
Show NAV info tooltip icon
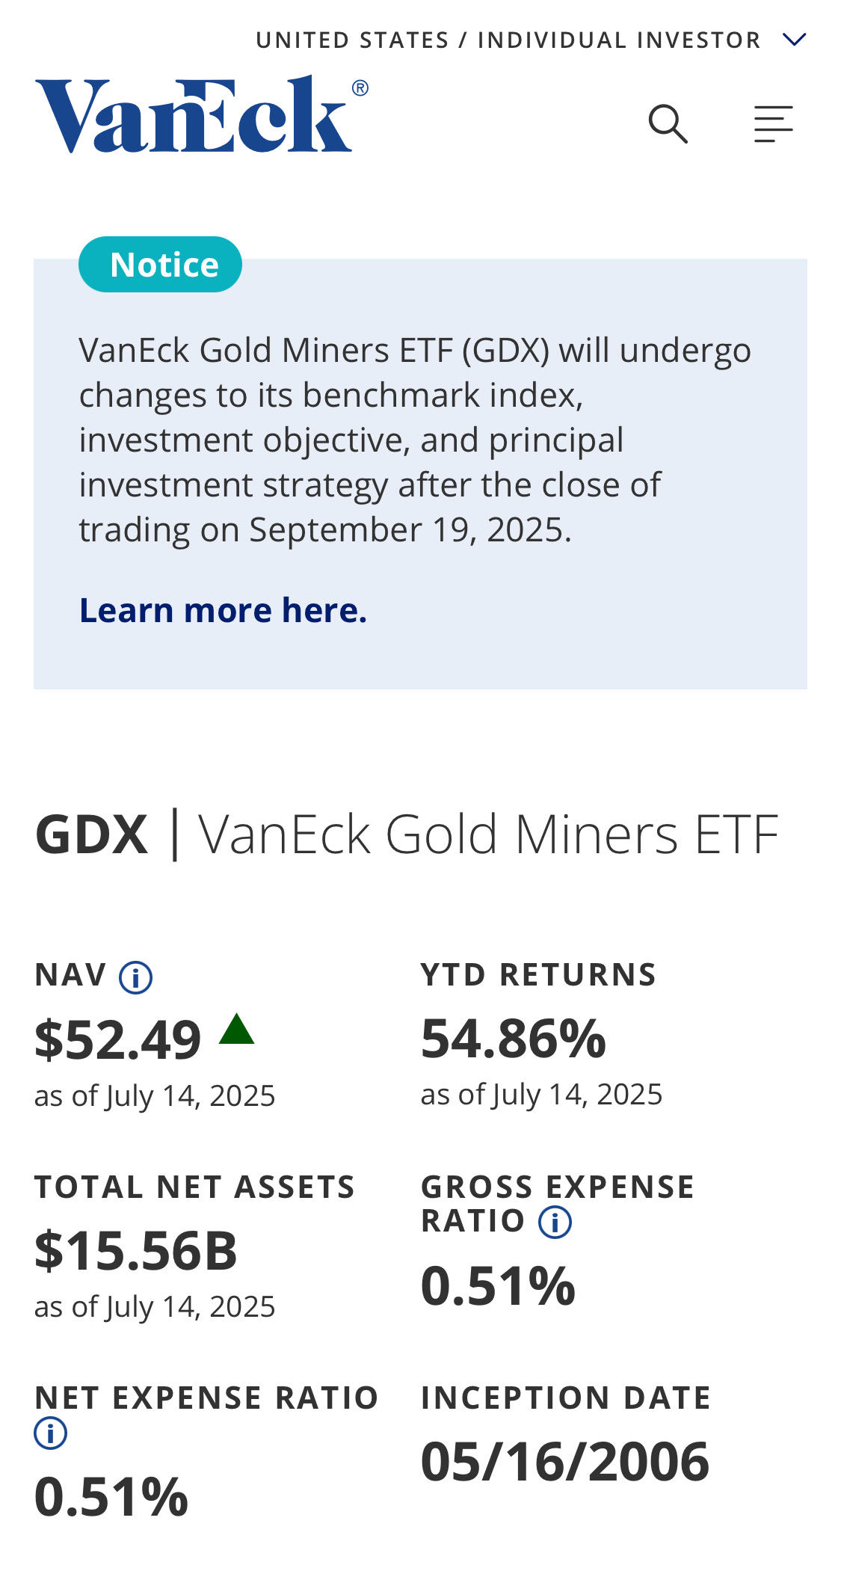tap(136, 977)
